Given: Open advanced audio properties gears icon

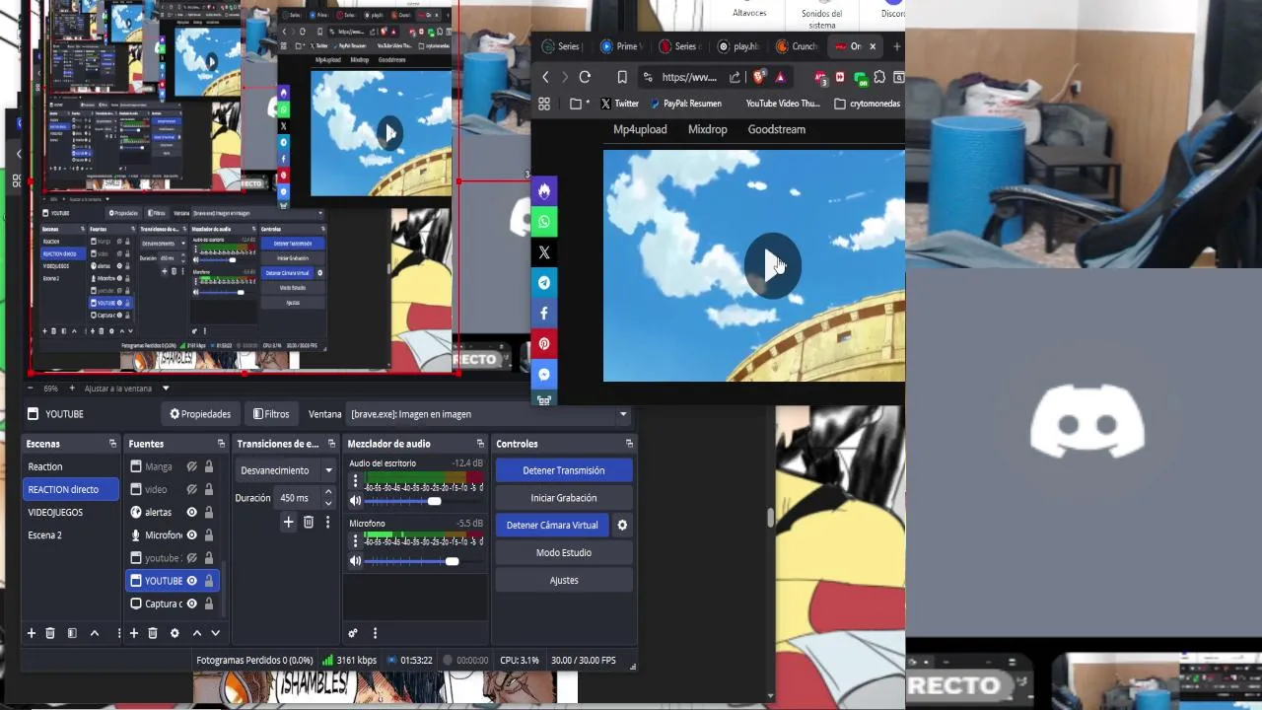Looking at the screenshot, I should point(353,633).
